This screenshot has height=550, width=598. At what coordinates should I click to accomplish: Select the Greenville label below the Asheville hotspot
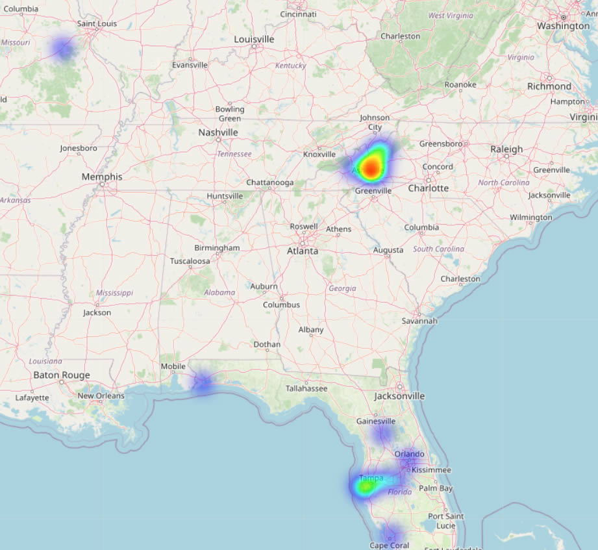372,191
